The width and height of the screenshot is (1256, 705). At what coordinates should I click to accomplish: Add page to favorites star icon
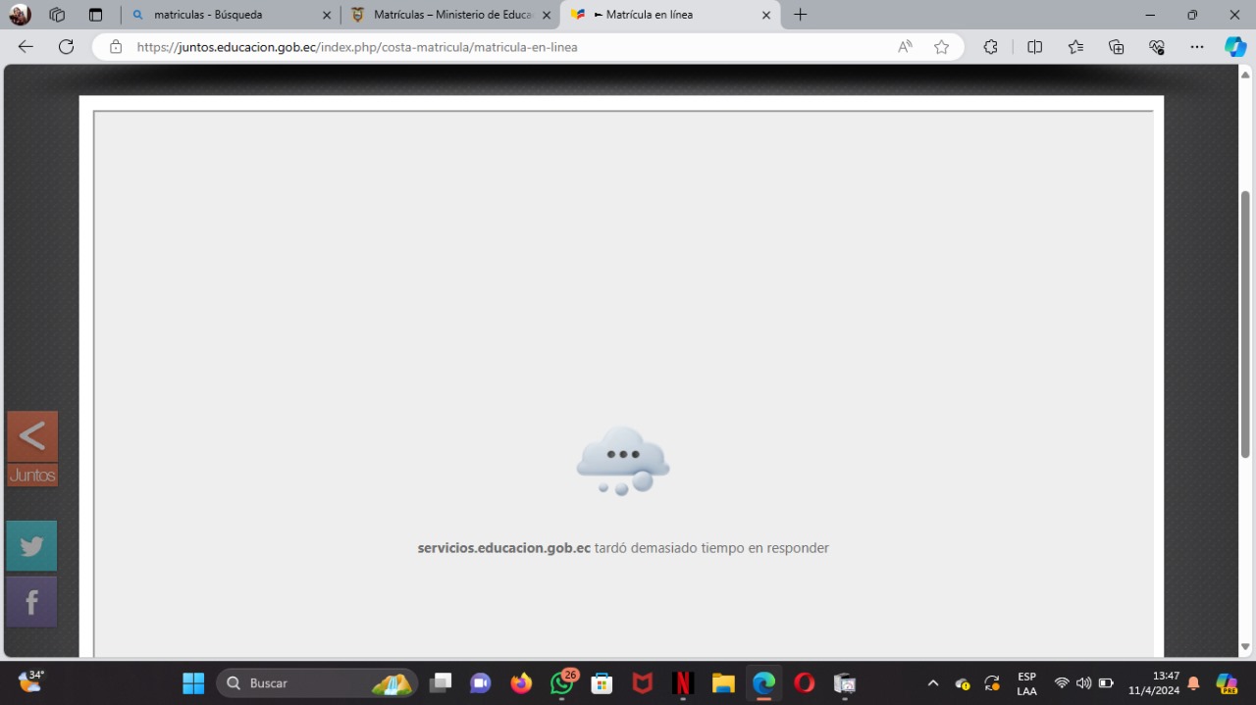point(941,47)
